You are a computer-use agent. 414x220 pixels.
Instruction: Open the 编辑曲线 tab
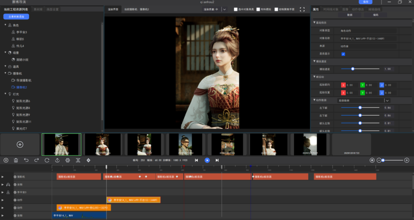point(374,9)
